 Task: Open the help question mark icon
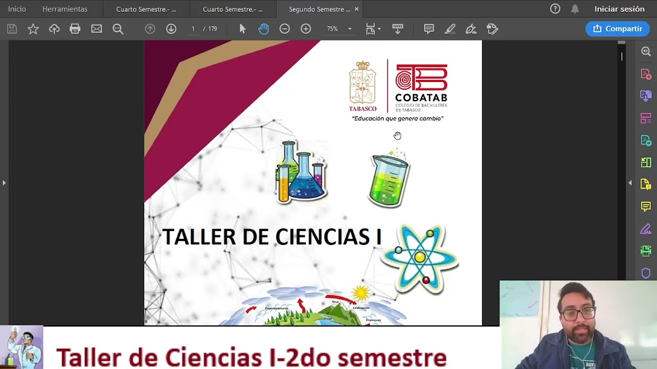tap(555, 9)
